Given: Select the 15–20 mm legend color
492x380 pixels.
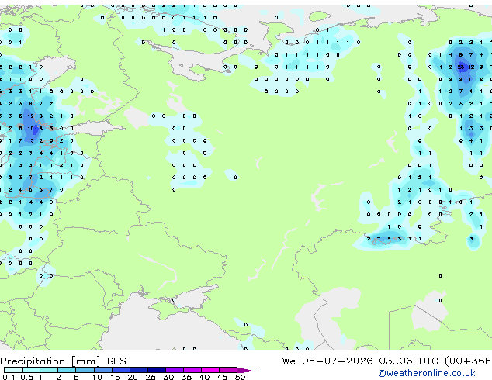Looking at the screenshot, I should tap(121, 370).
